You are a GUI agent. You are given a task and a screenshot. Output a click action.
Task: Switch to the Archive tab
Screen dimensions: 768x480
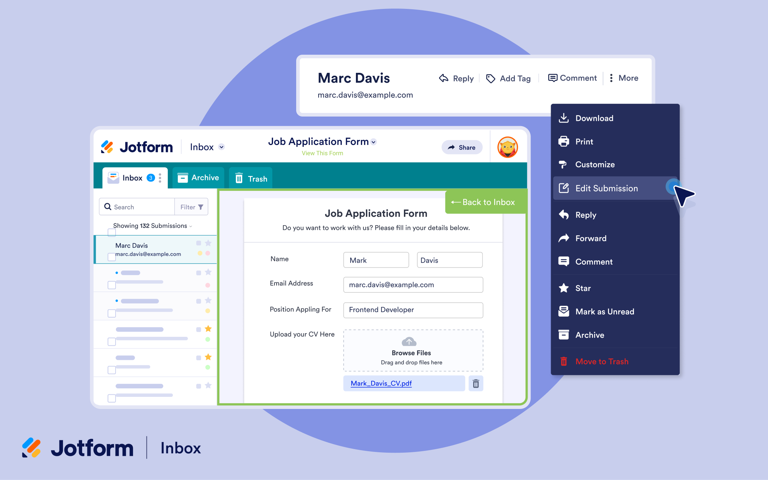pos(198,178)
